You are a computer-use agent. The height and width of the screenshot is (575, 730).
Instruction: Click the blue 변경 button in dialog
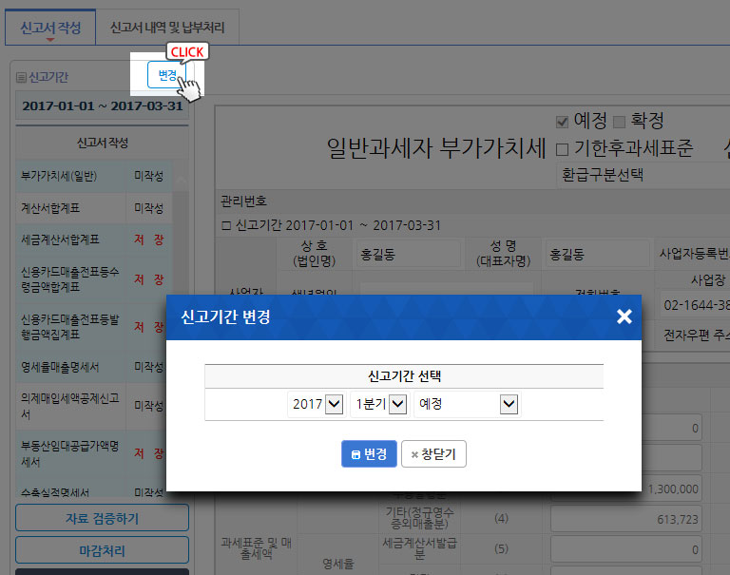tap(369, 454)
